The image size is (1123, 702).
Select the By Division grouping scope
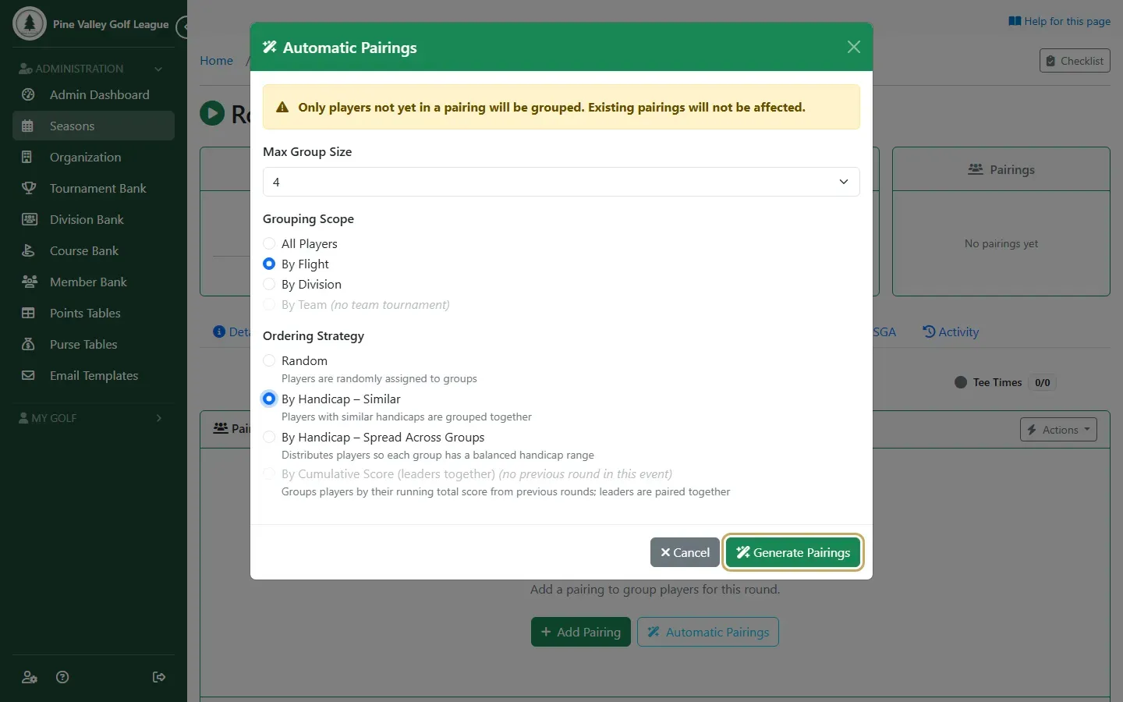(x=269, y=284)
